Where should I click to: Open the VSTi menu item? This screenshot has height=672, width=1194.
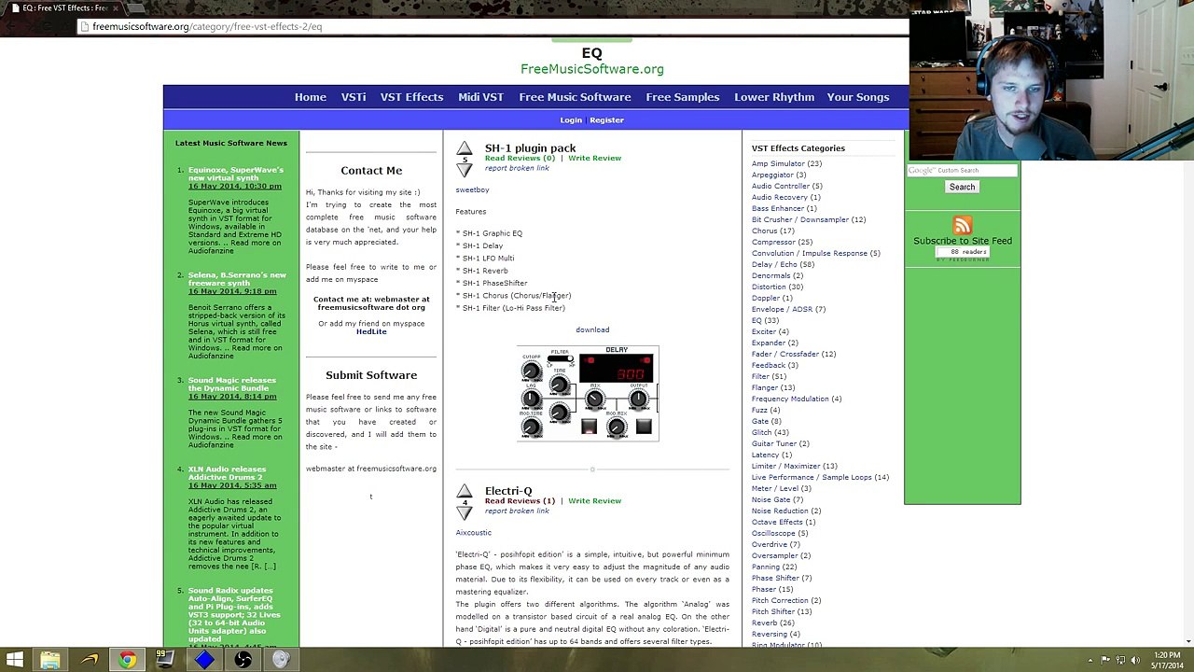click(354, 97)
